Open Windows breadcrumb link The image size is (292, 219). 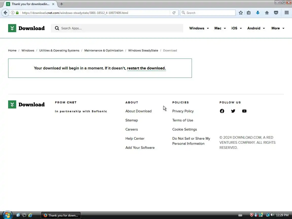coord(28,50)
